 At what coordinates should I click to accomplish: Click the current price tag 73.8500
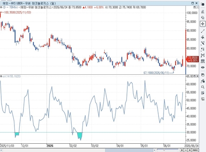(193, 59)
